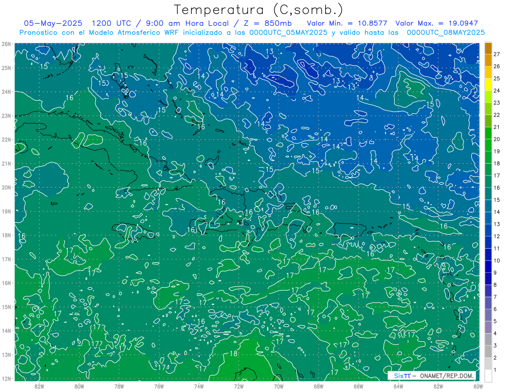
Task: Click legend value 27
Action: (x=497, y=54)
